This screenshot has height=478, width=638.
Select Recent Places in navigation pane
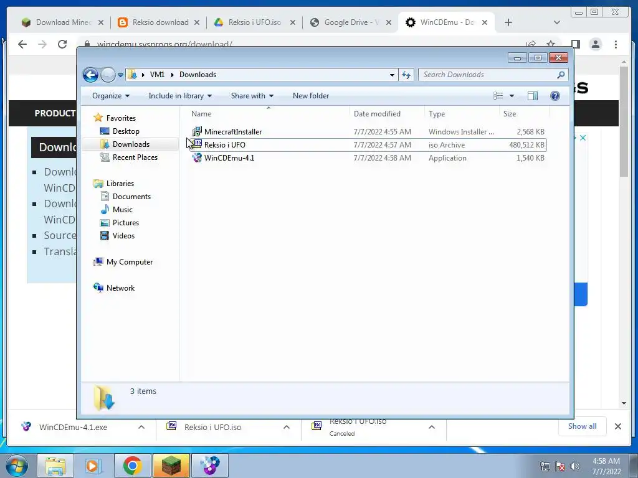tap(135, 157)
